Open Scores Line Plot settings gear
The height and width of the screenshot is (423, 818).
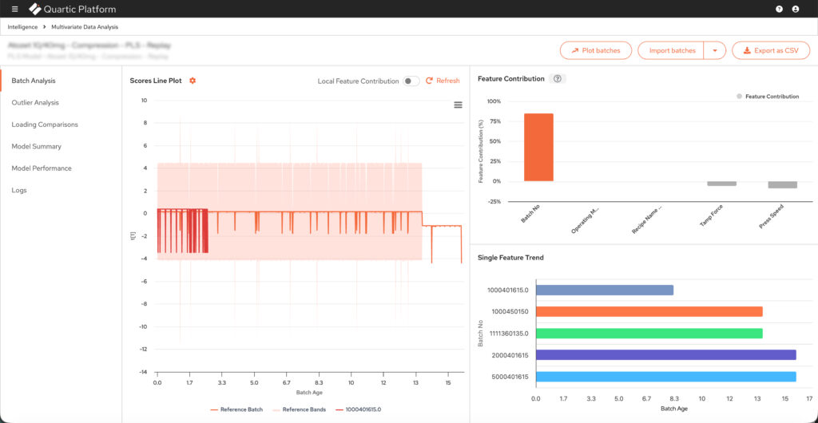[193, 81]
